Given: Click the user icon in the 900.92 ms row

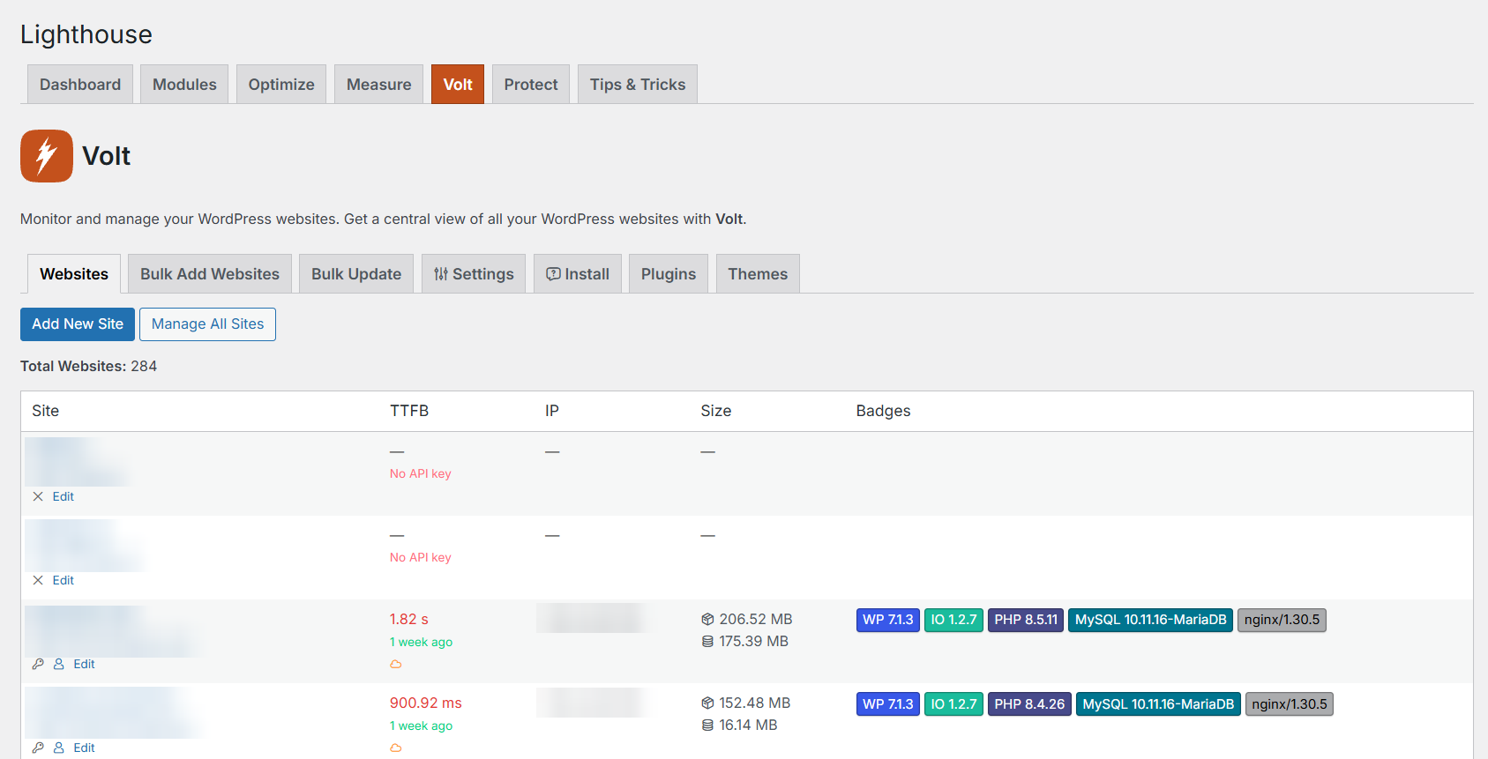Looking at the screenshot, I should [59, 748].
